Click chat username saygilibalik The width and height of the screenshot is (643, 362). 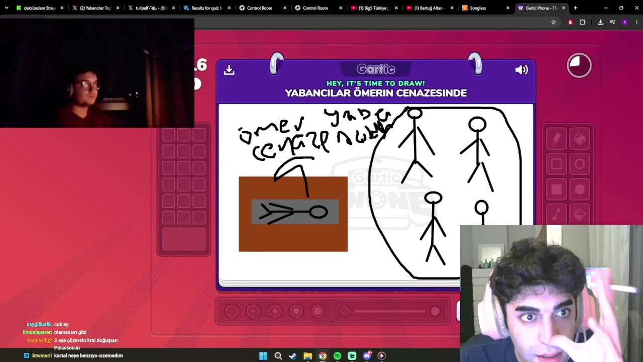[39, 325]
